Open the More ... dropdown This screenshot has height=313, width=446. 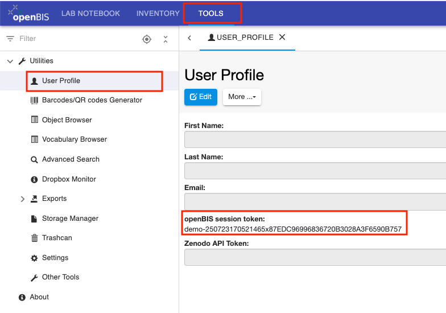tap(242, 97)
